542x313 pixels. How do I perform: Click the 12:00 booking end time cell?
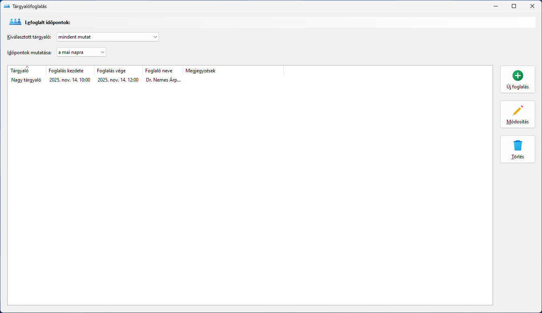coord(118,80)
